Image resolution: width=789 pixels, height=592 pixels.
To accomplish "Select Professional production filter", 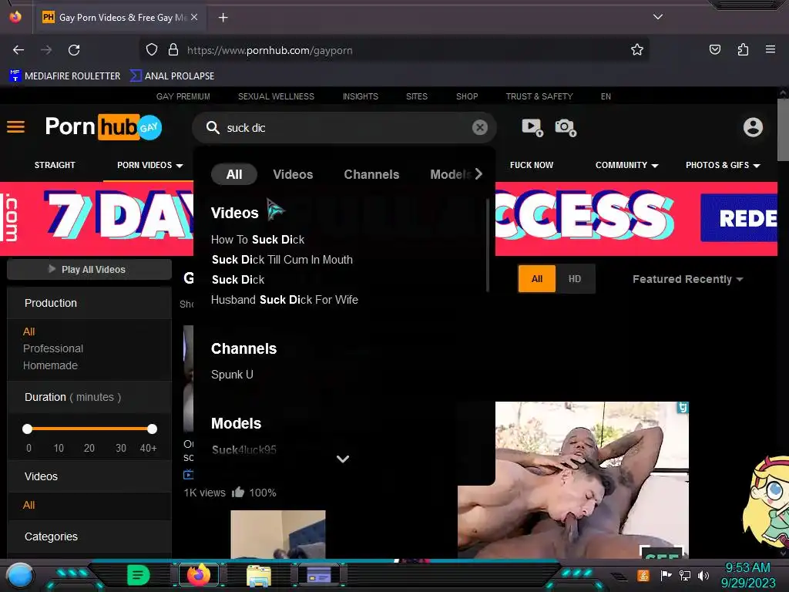I will [x=53, y=348].
